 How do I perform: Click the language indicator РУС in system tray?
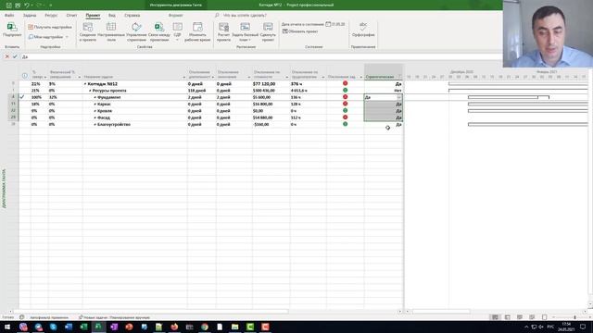pos(550,327)
